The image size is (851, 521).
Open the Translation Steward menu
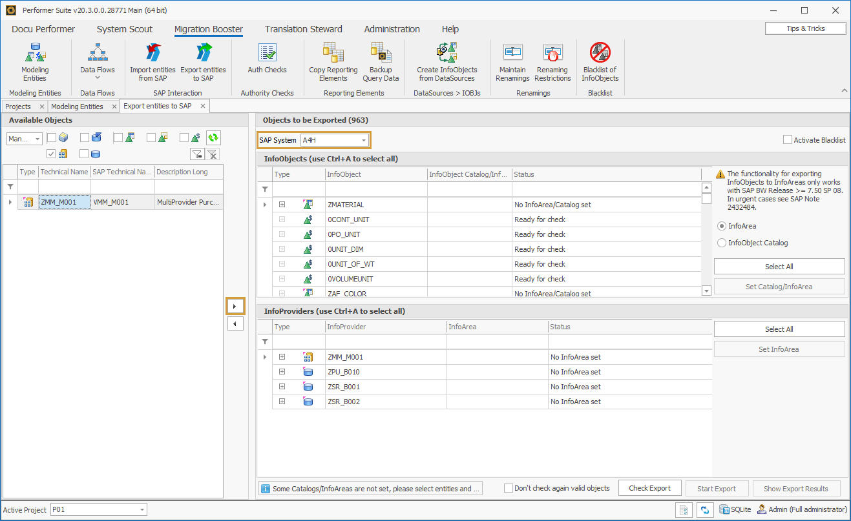click(x=303, y=29)
